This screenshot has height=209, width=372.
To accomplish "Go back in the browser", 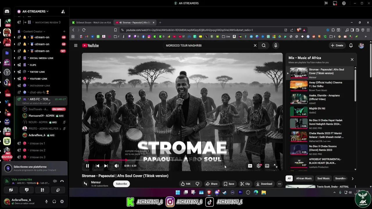I will 73,30.
